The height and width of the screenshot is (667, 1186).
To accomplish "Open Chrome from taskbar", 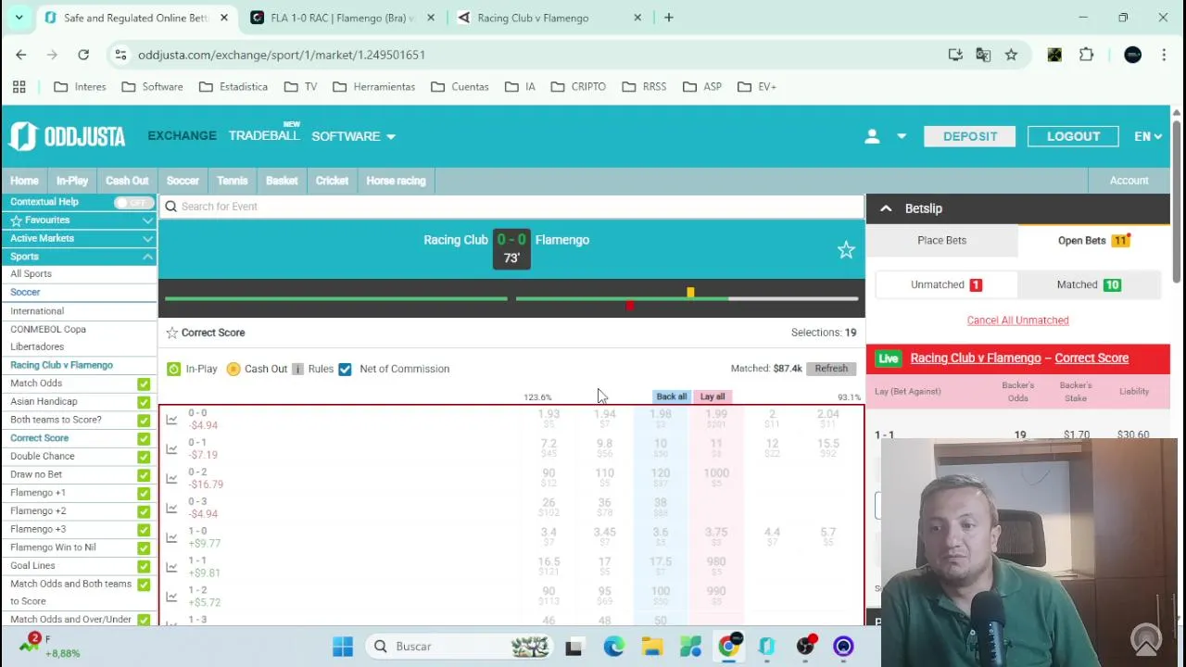I will click(x=729, y=647).
